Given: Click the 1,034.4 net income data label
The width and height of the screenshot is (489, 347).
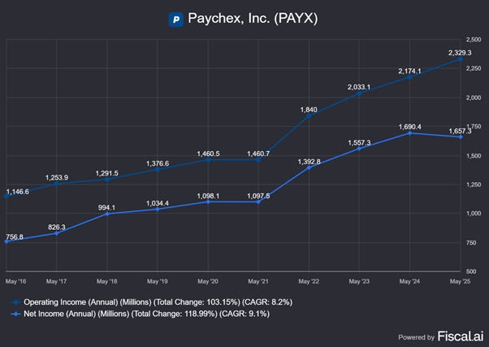Looking at the screenshot, I should coord(158,203).
